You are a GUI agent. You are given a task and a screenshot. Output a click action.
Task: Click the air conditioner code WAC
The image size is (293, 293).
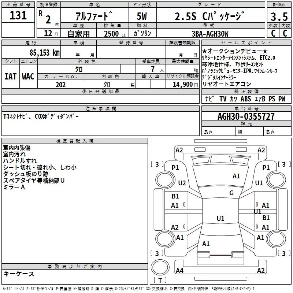pyautogui.click(x=28, y=77)
